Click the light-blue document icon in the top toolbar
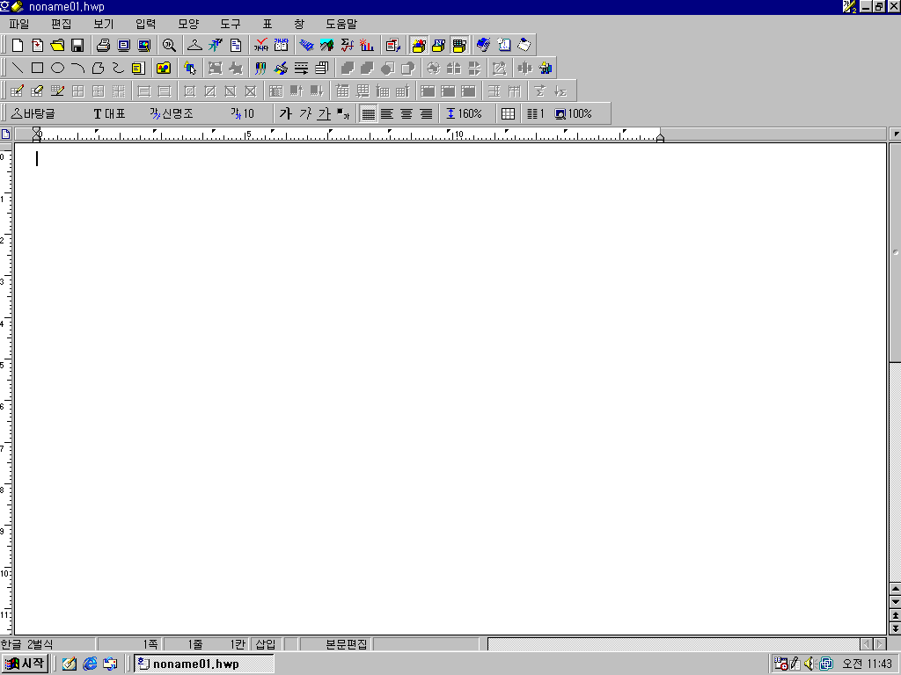Screen dimensions: 901x675 tap(504, 46)
